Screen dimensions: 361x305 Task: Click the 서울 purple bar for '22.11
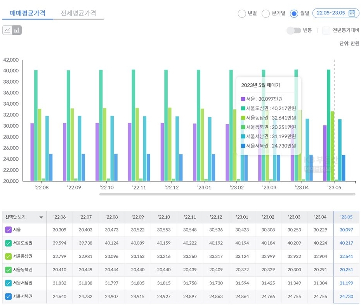coord(130,152)
